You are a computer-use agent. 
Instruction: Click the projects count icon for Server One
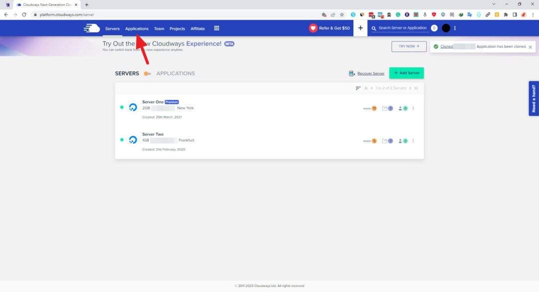point(387,108)
